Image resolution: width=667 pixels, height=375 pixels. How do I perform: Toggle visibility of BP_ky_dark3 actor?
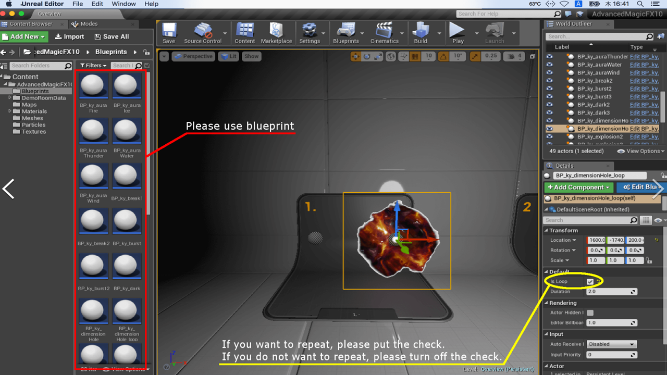(549, 113)
